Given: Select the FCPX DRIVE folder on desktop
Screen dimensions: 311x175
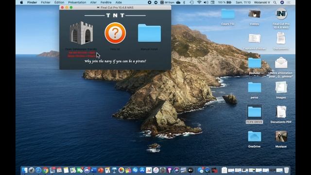Looking at the screenshot, I should (x=254, y=112).
